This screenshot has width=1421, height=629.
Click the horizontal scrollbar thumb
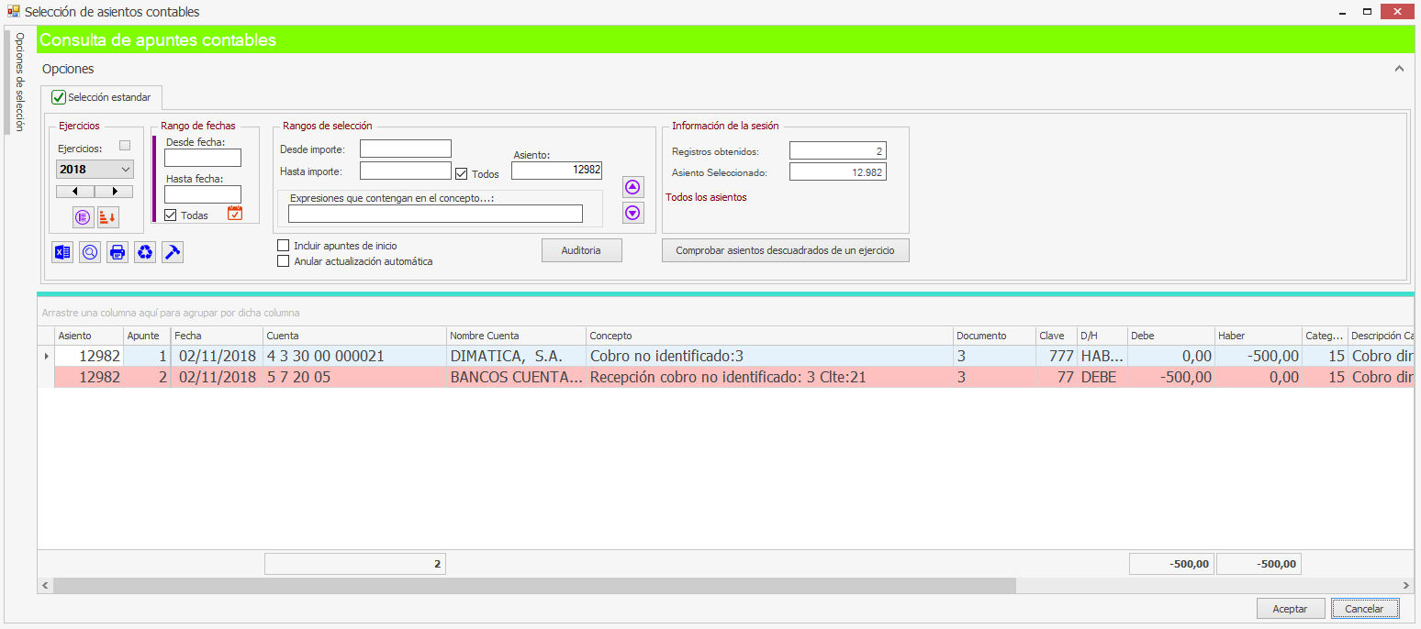tap(532, 585)
